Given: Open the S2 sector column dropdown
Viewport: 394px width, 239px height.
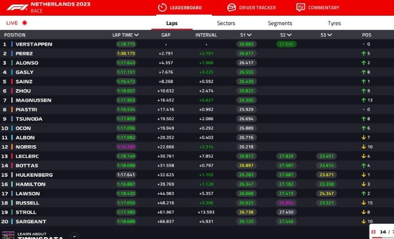Looking at the screenshot, I should (x=289, y=35).
